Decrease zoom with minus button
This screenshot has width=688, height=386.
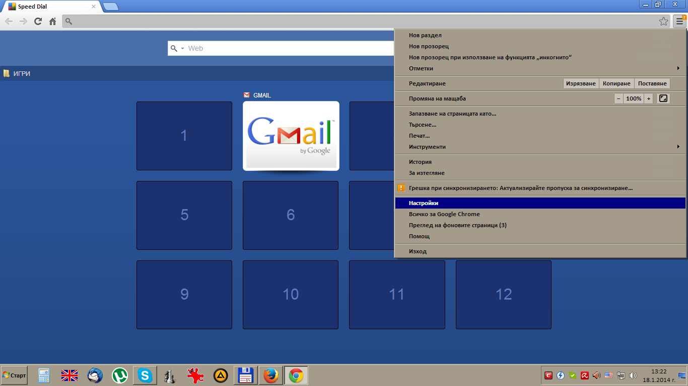(x=618, y=99)
